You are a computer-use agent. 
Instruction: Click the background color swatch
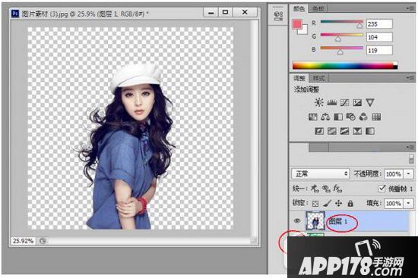(304, 30)
